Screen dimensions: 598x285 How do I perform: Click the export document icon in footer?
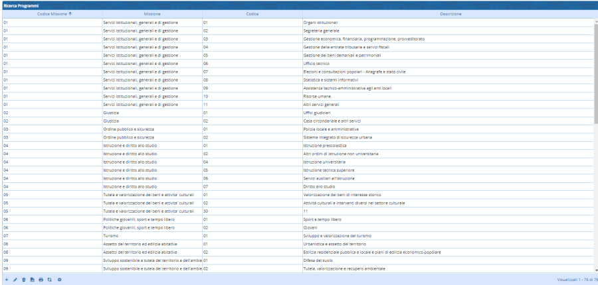(x=32, y=280)
